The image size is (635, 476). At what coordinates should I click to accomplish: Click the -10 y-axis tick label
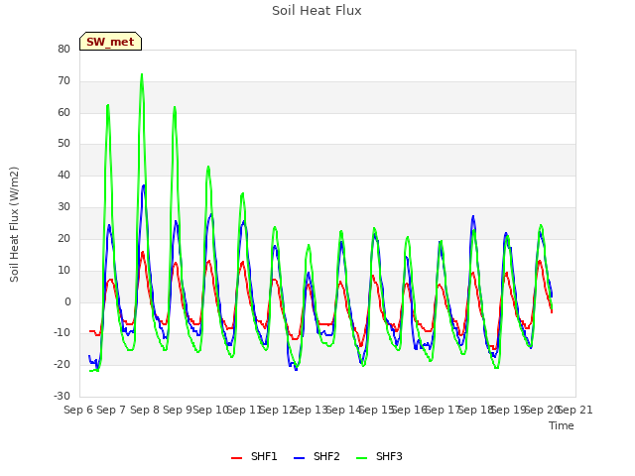63,333
